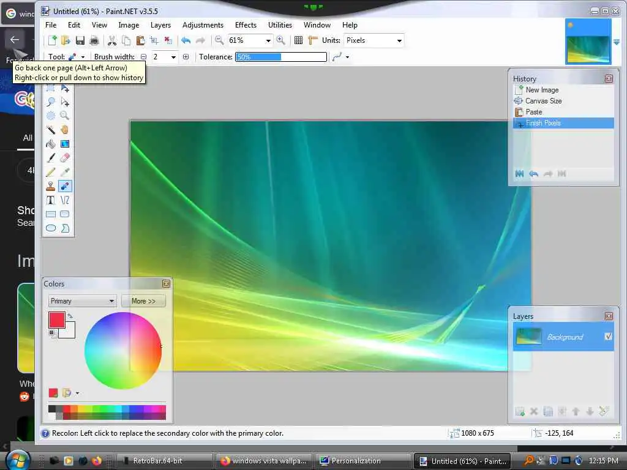Open the antialiasing mode dropdown arrow

[x=347, y=57]
